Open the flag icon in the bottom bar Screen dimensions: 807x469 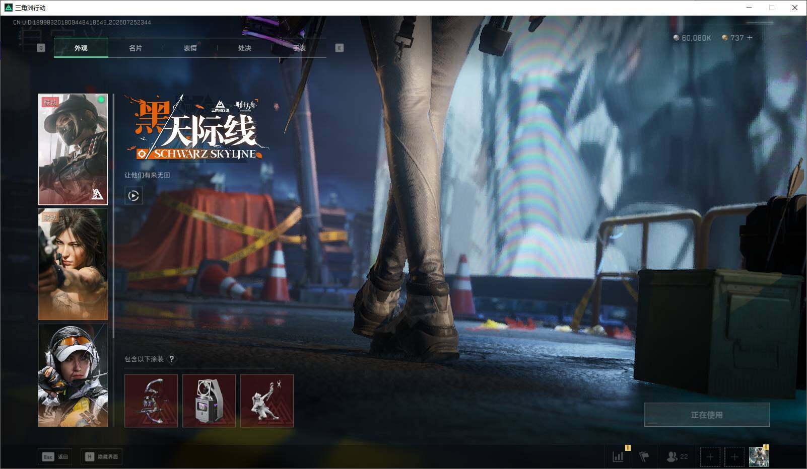[644, 456]
